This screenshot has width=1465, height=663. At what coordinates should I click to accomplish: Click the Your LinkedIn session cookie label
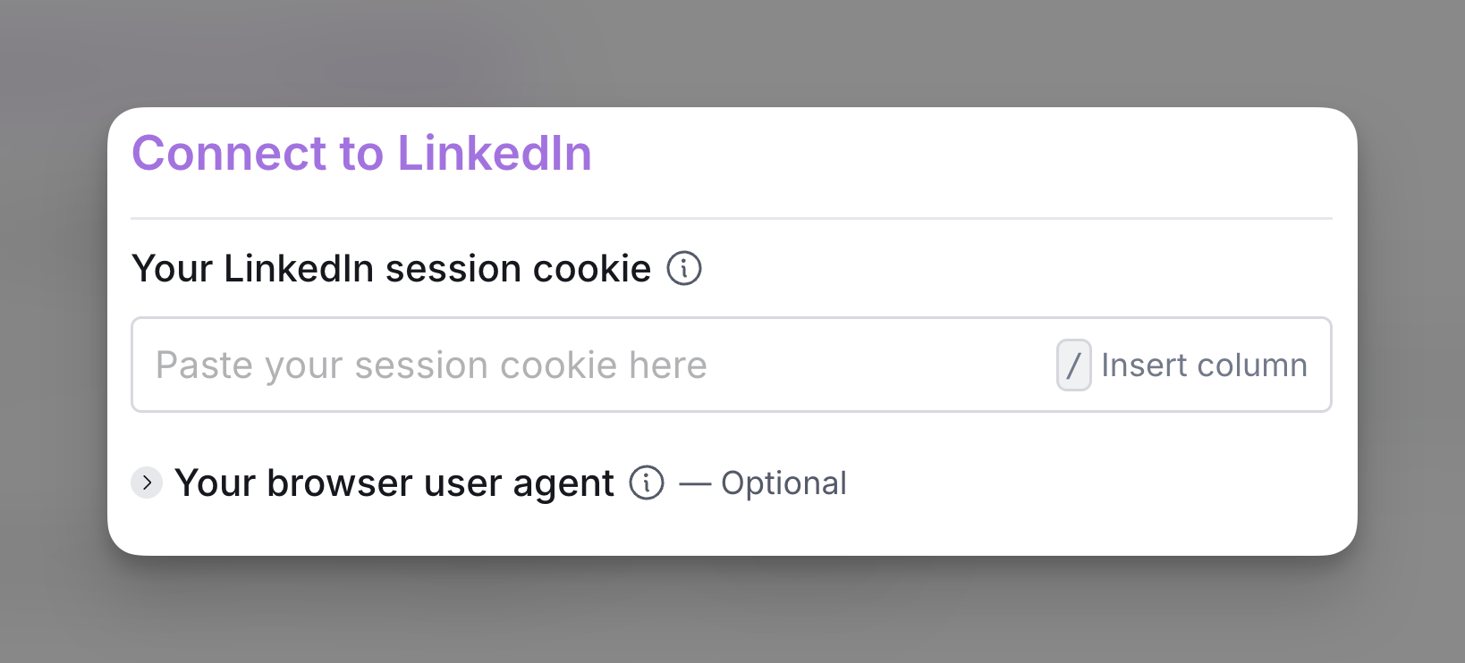coord(391,268)
